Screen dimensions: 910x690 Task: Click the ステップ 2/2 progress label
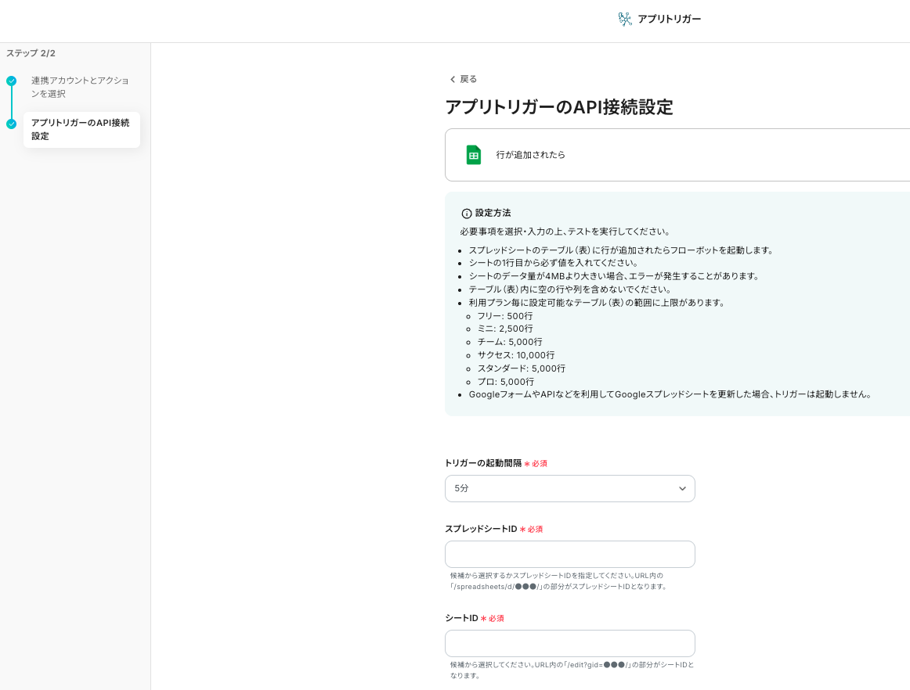tap(31, 53)
